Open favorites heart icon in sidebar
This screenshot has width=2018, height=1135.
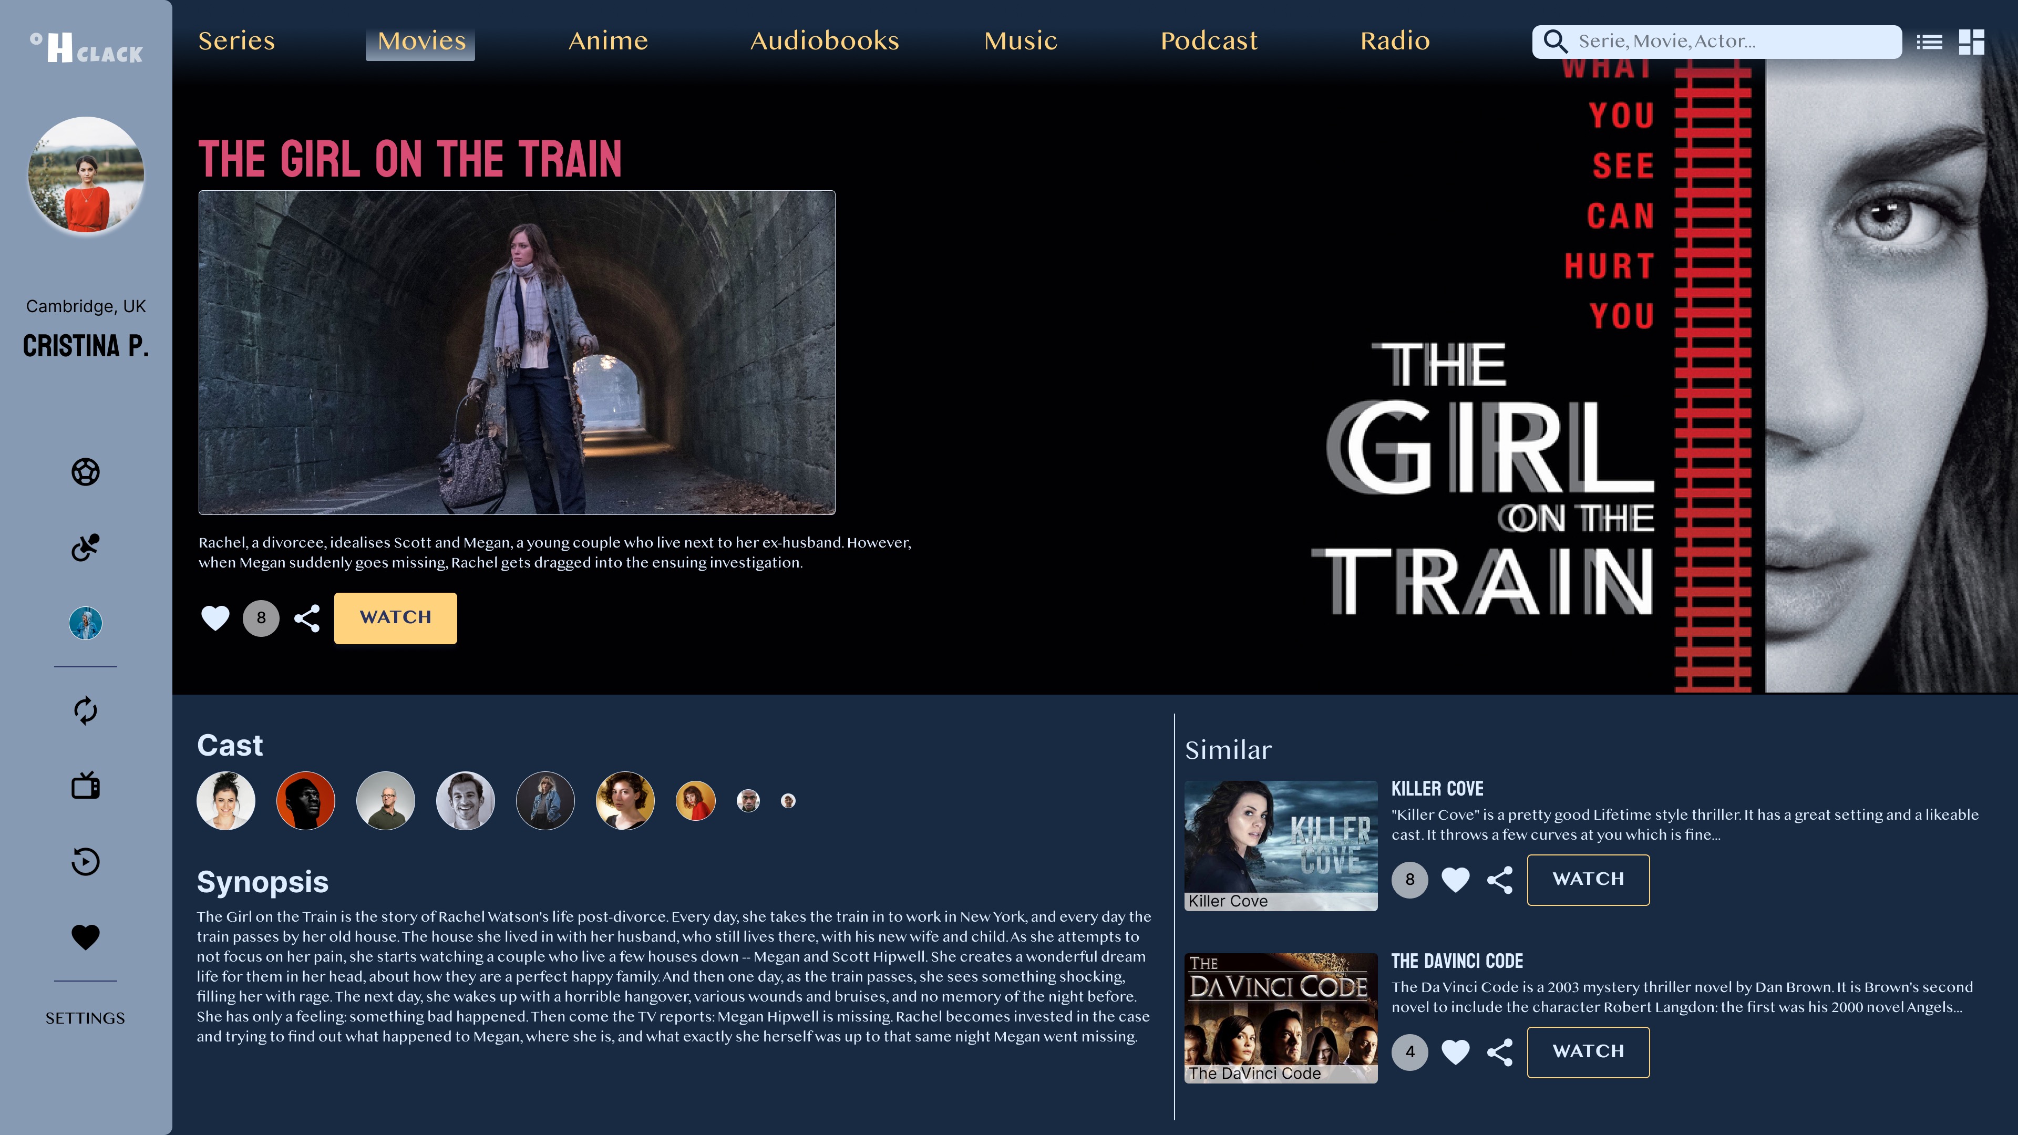(85, 937)
